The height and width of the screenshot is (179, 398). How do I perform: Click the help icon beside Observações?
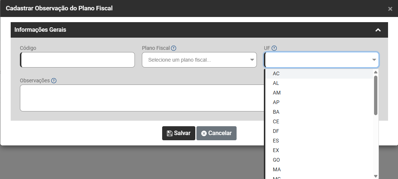tap(54, 80)
